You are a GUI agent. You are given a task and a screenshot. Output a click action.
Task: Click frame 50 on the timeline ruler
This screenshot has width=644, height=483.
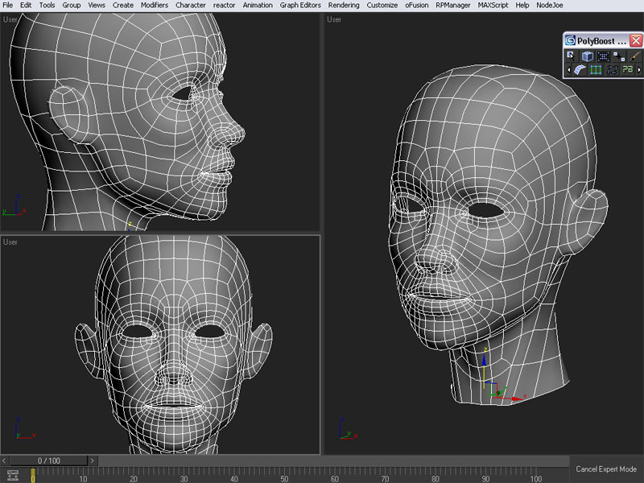284,478
